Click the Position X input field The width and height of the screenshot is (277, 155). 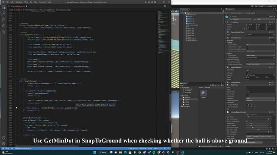click(x=251, y=25)
